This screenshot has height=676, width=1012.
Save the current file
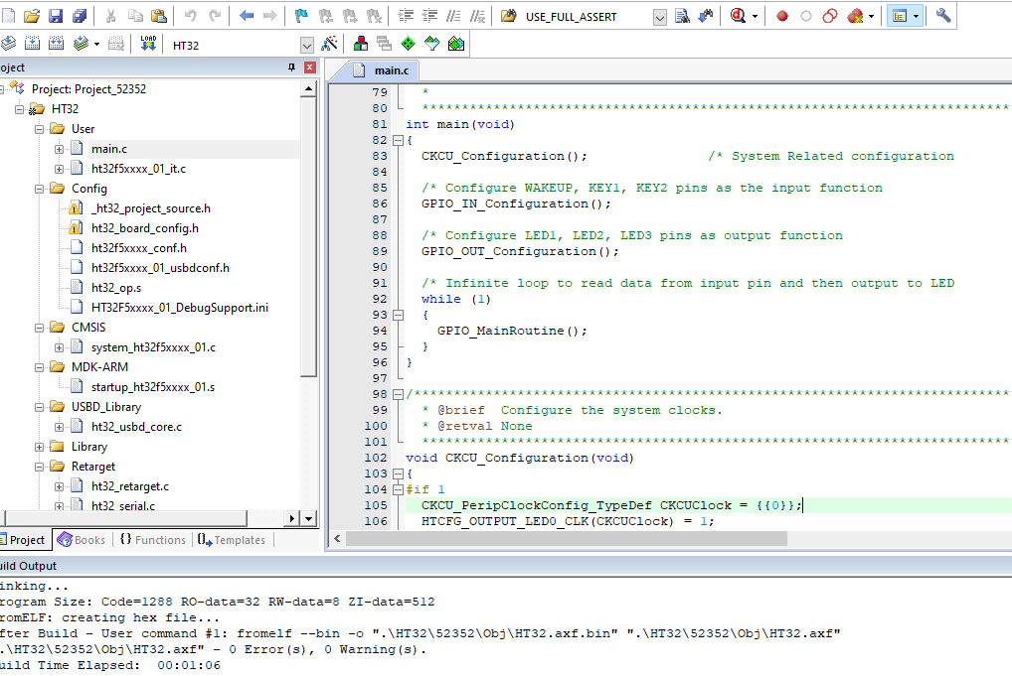(56, 16)
